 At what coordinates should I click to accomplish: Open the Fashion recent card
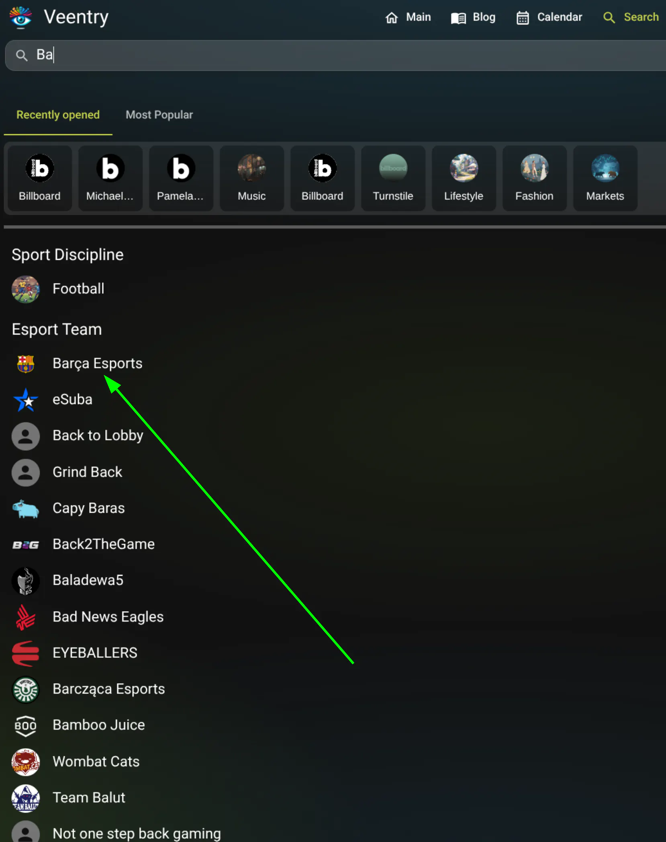[535, 178]
